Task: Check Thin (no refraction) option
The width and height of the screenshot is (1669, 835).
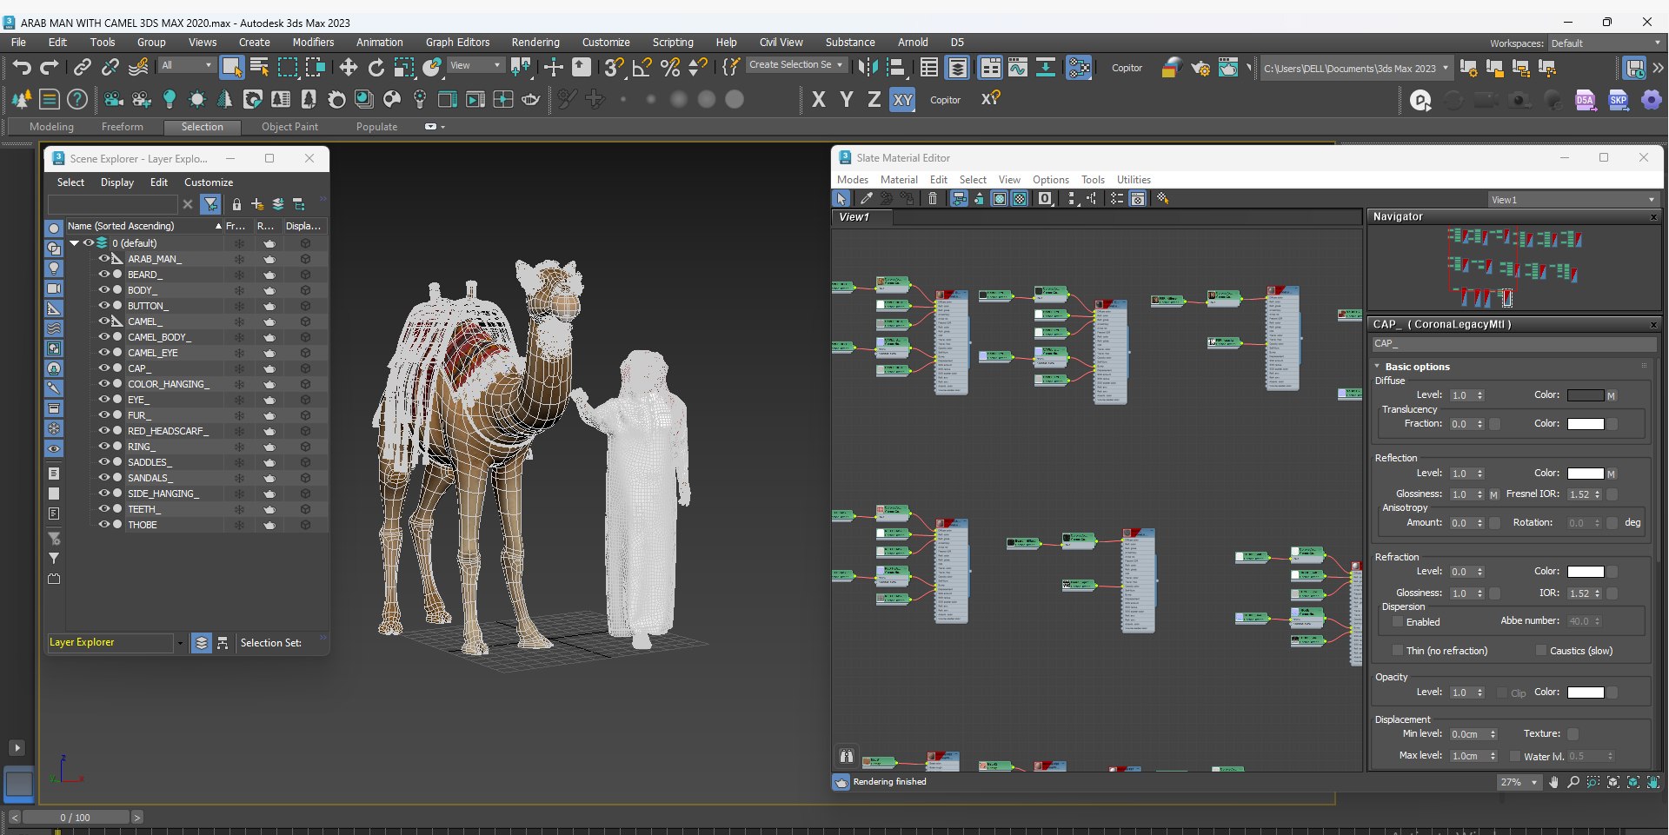Action: tap(1398, 651)
